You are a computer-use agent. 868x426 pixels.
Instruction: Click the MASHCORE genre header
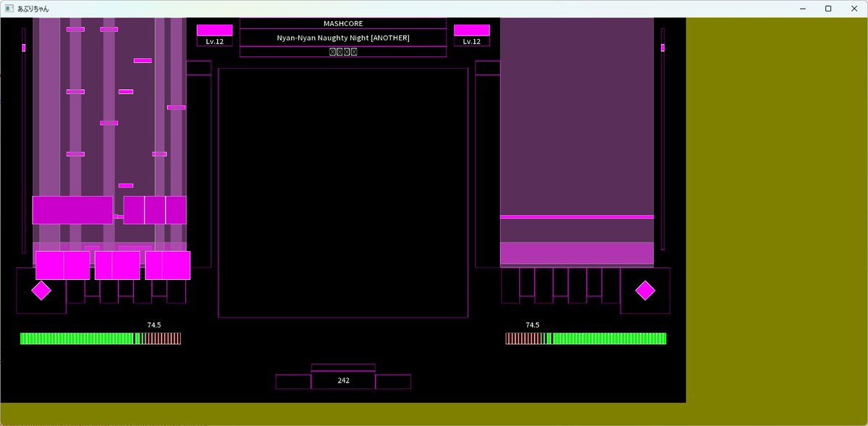[342, 22]
